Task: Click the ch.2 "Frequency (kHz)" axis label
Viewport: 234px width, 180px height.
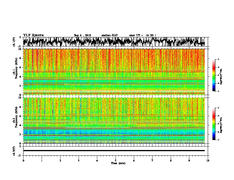Action: coord(16,117)
